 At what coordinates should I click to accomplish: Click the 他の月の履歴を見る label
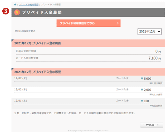(25, 31)
